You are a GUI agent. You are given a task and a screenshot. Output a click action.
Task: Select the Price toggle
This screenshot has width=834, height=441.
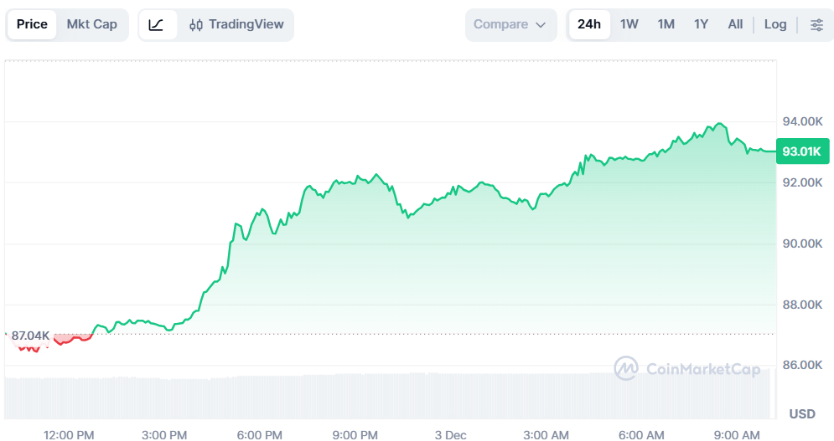(x=32, y=25)
